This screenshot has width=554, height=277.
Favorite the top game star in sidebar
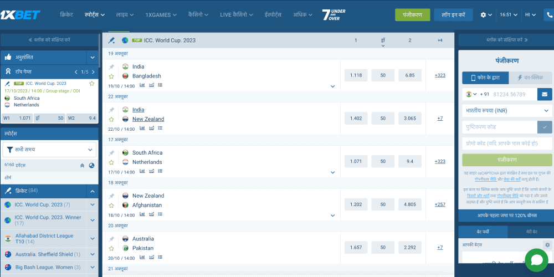92,84
